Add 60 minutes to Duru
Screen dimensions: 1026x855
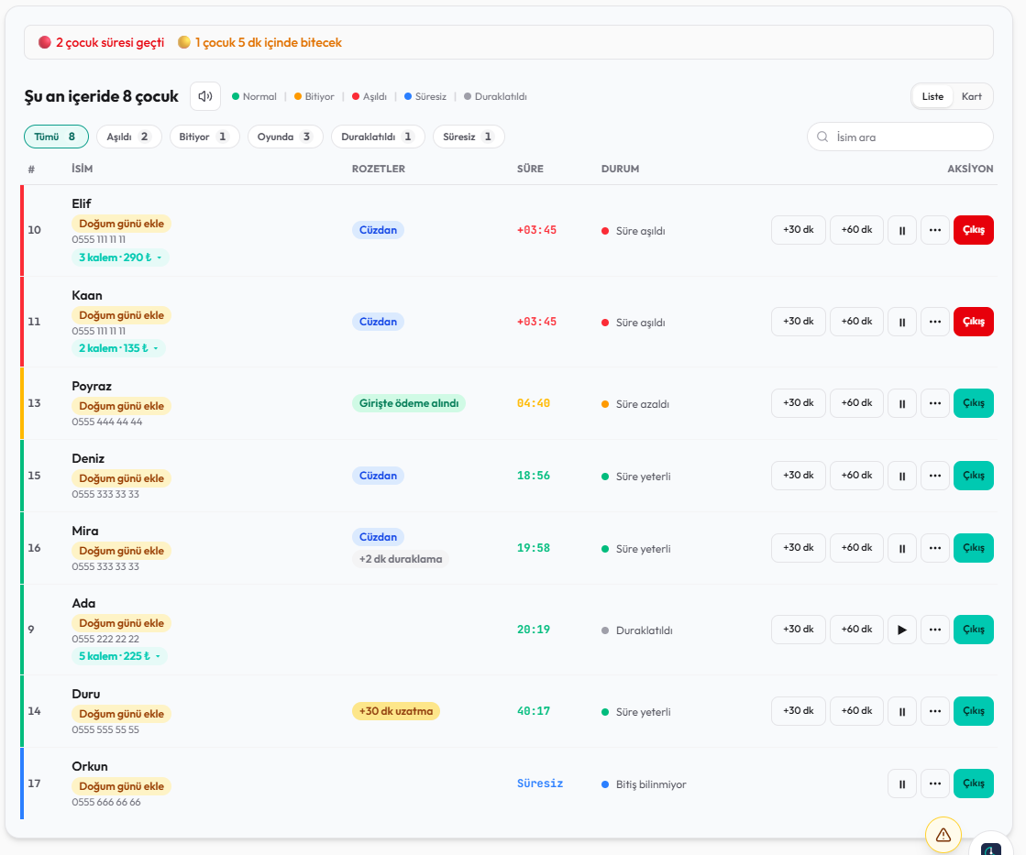point(856,711)
